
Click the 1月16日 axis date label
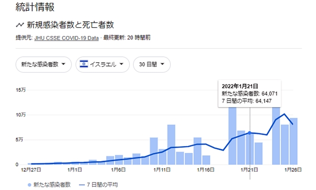coord(205,170)
